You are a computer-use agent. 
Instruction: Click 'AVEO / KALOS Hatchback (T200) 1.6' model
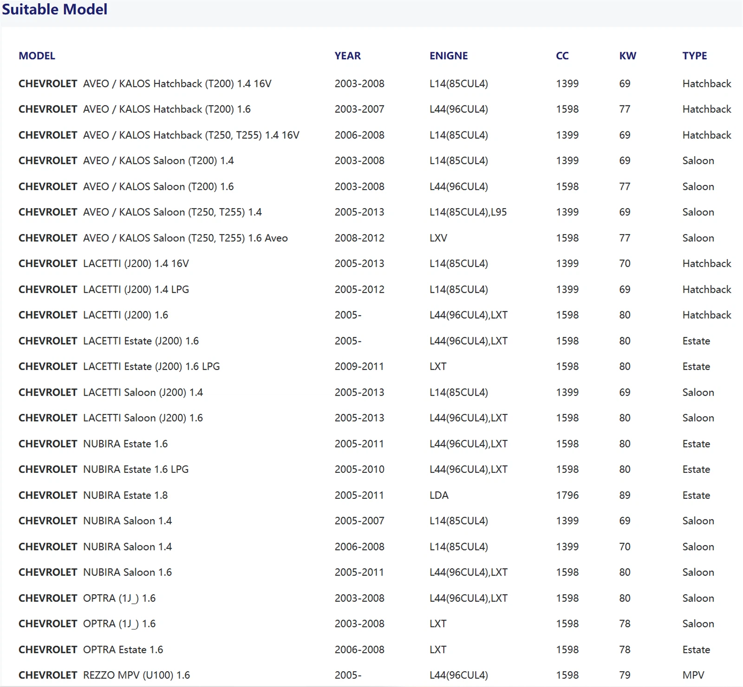[167, 109]
